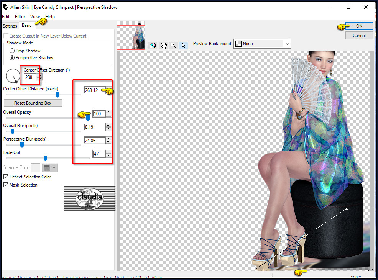Open the shadow color grid dropdown
Viewport: 378px width, 280px height.
pos(50,168)
